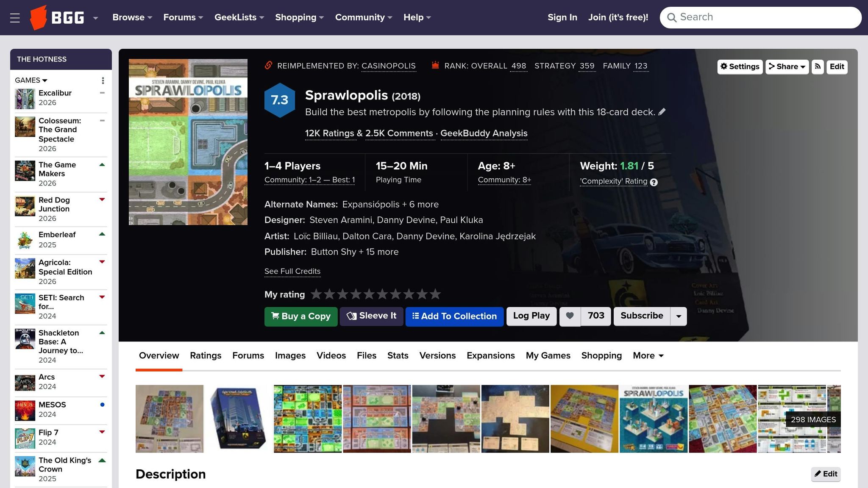Open The Old King's Crown

tap(65, 465)
